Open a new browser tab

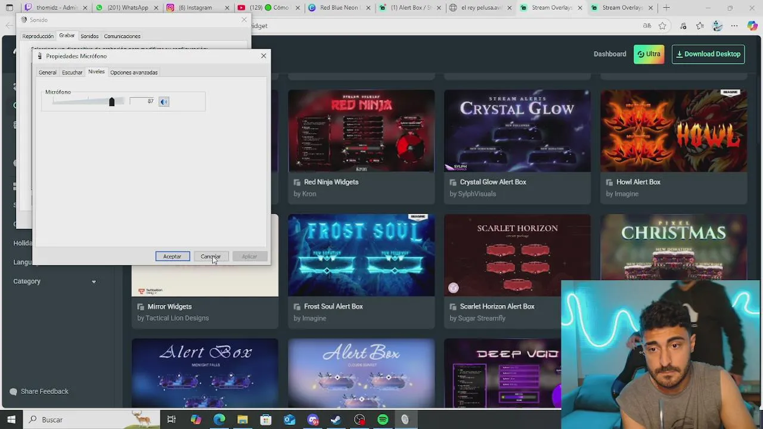click(x=666, y=8)
